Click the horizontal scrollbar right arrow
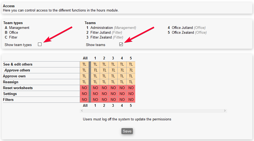 coord(225,111)
